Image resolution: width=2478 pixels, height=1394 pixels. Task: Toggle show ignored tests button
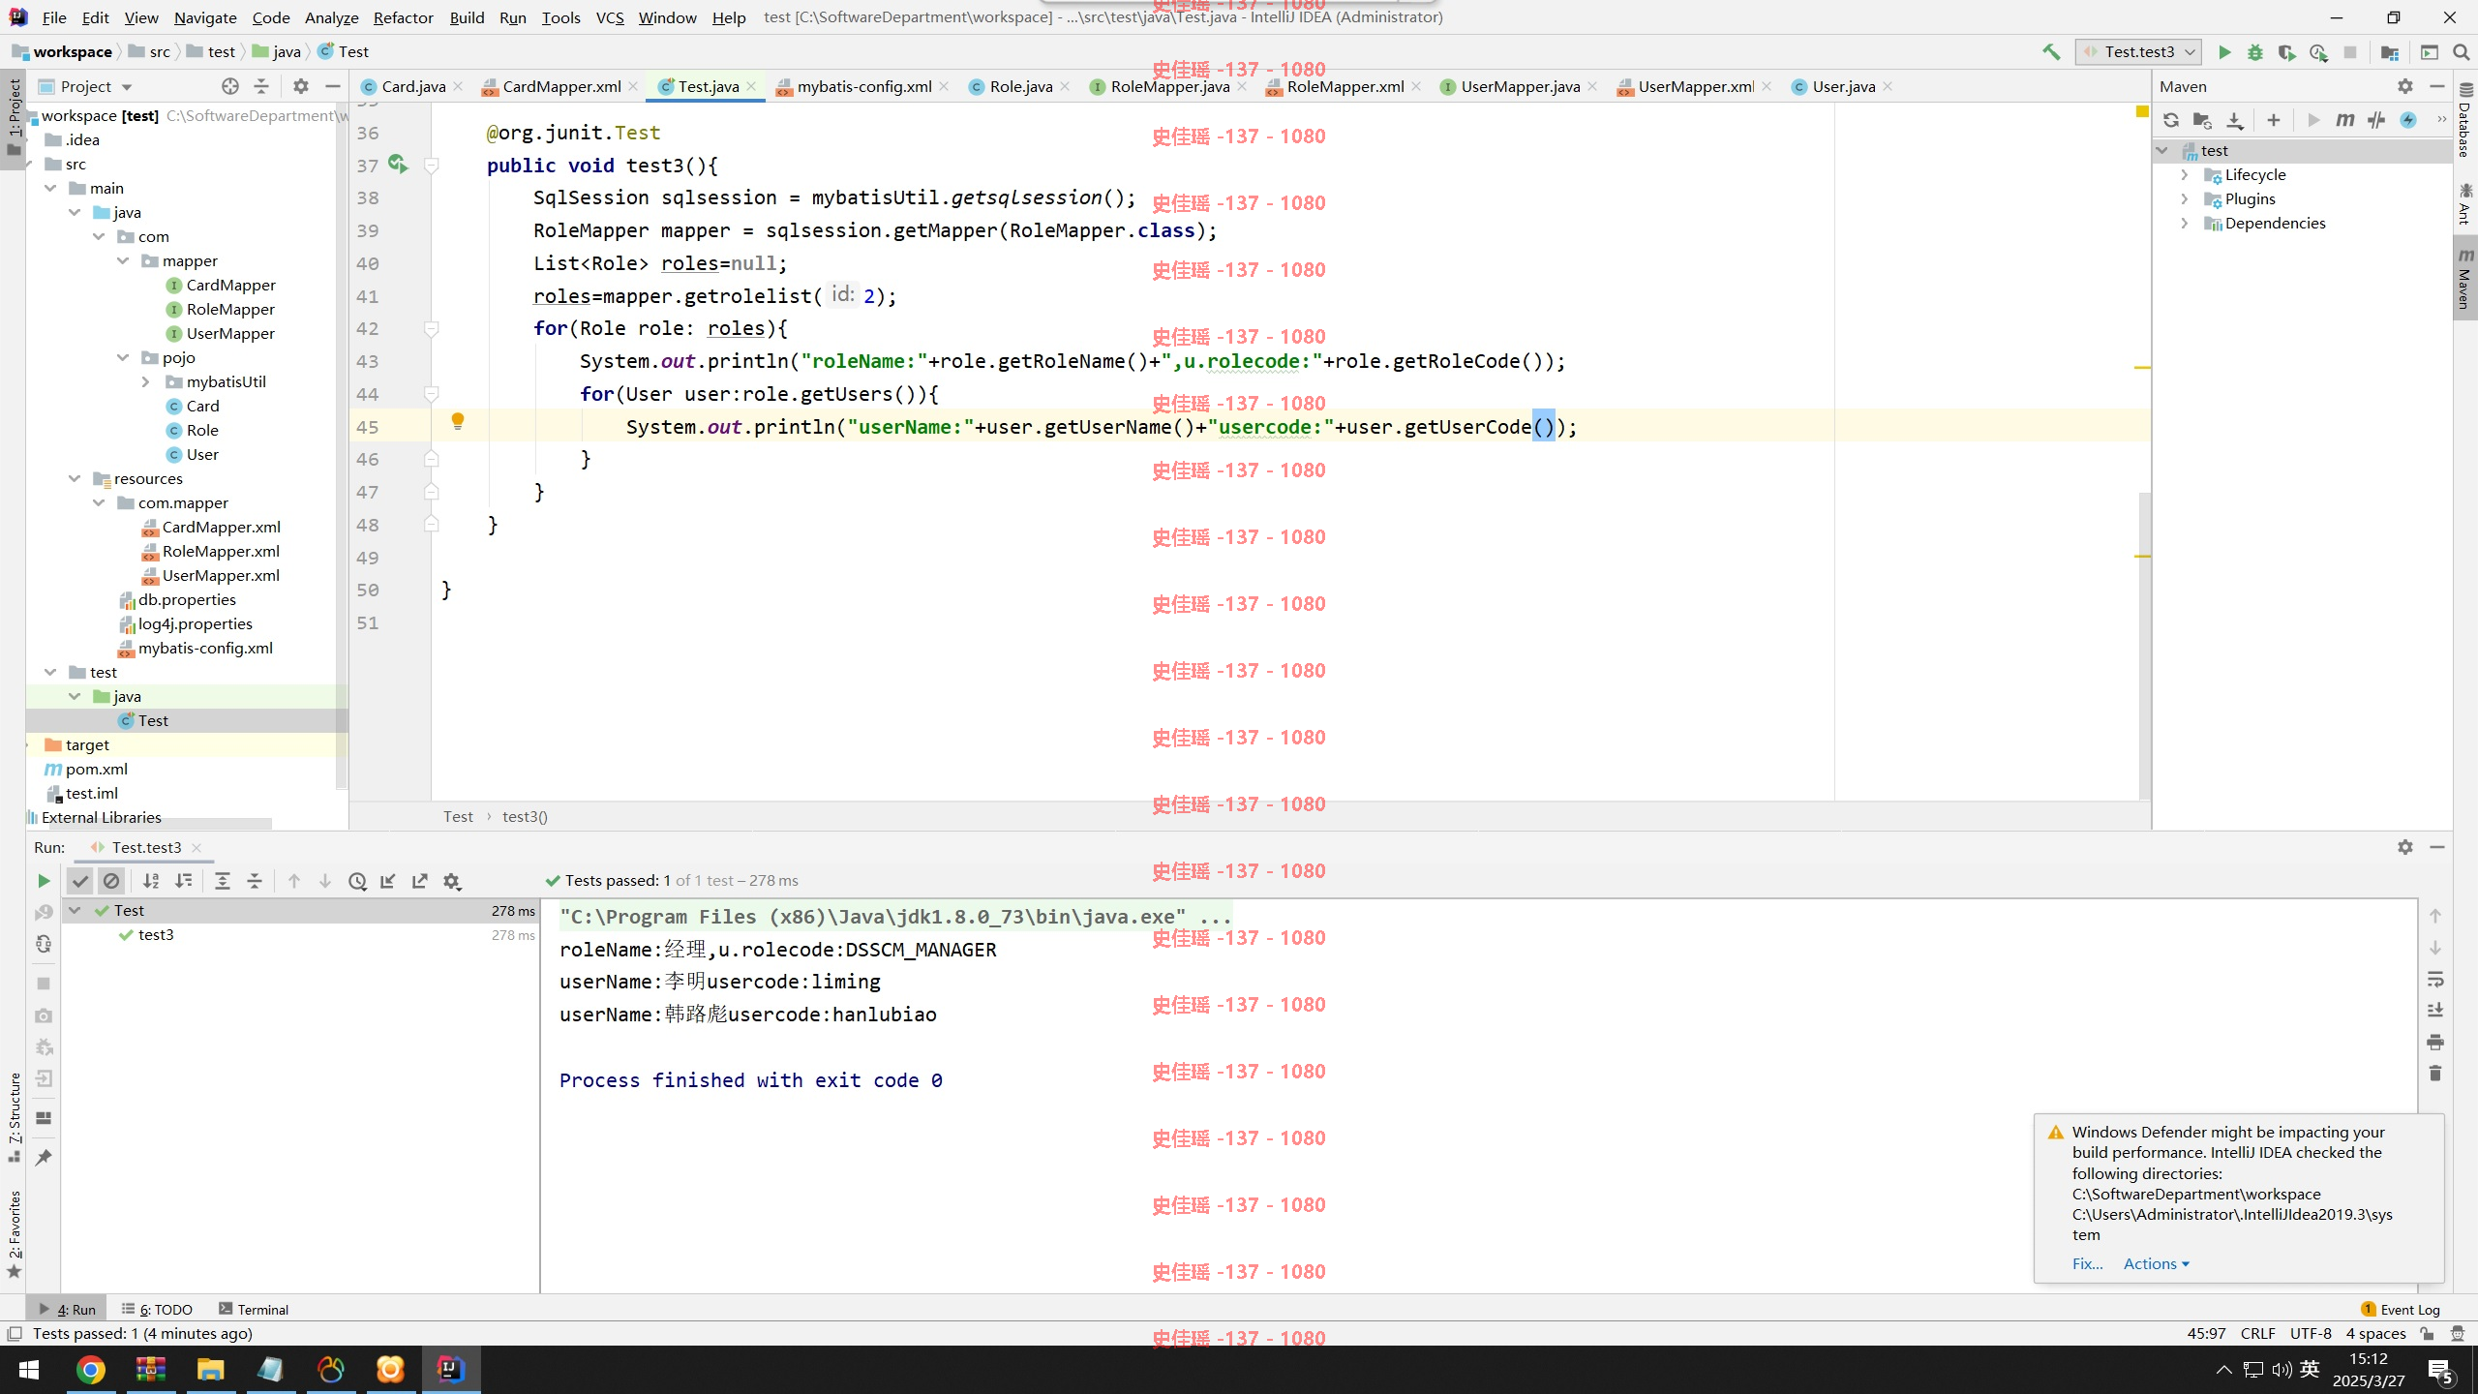(111, 881)
